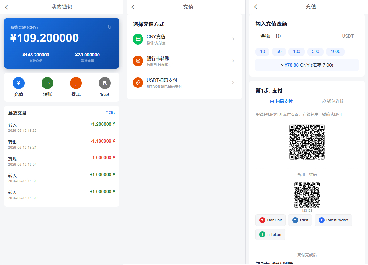
Task: Tap the green 转账 transfer icon
Action: point(47,83)
